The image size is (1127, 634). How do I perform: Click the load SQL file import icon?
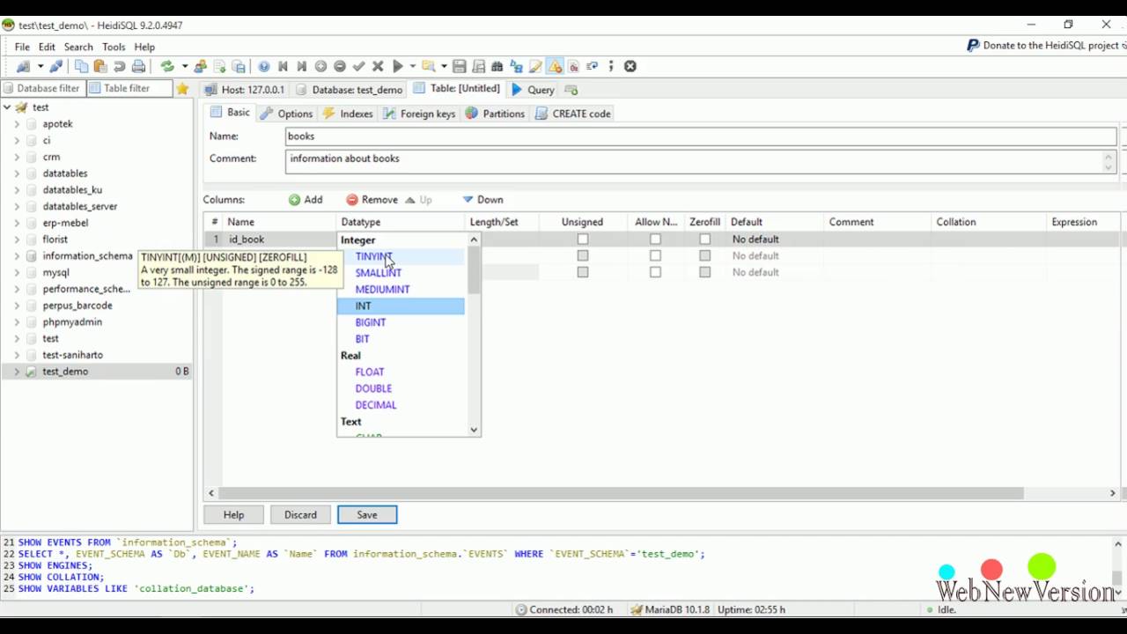point(219,66)
